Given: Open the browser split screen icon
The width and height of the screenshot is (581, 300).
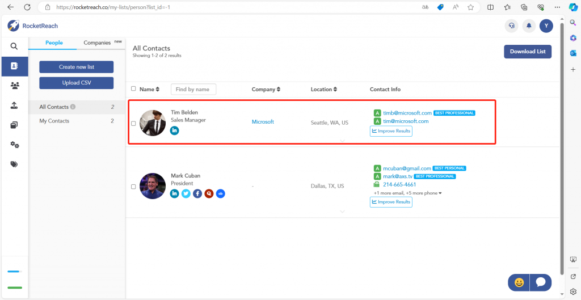Looking at the screenshot, I should (x=491, y=7).
